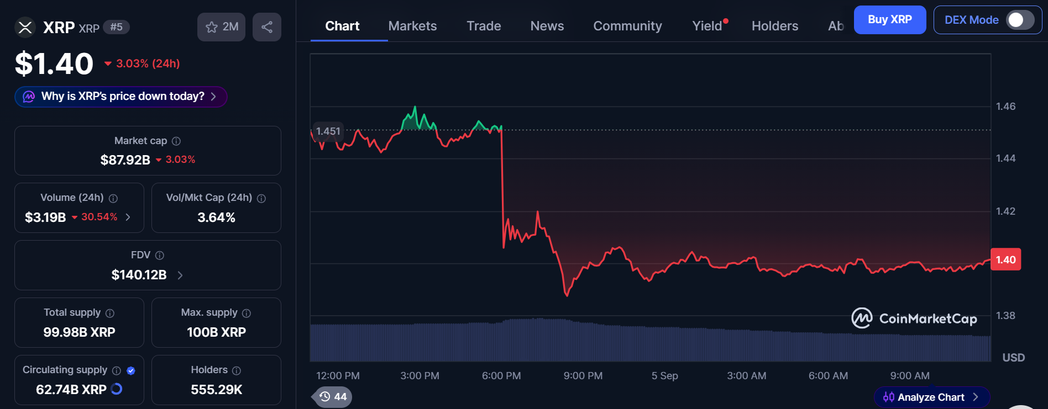Viewport: 1048px width, 409px height.
Task: Click Vol/Mkt Cap (24h) info icon
Action: (261, 198)
